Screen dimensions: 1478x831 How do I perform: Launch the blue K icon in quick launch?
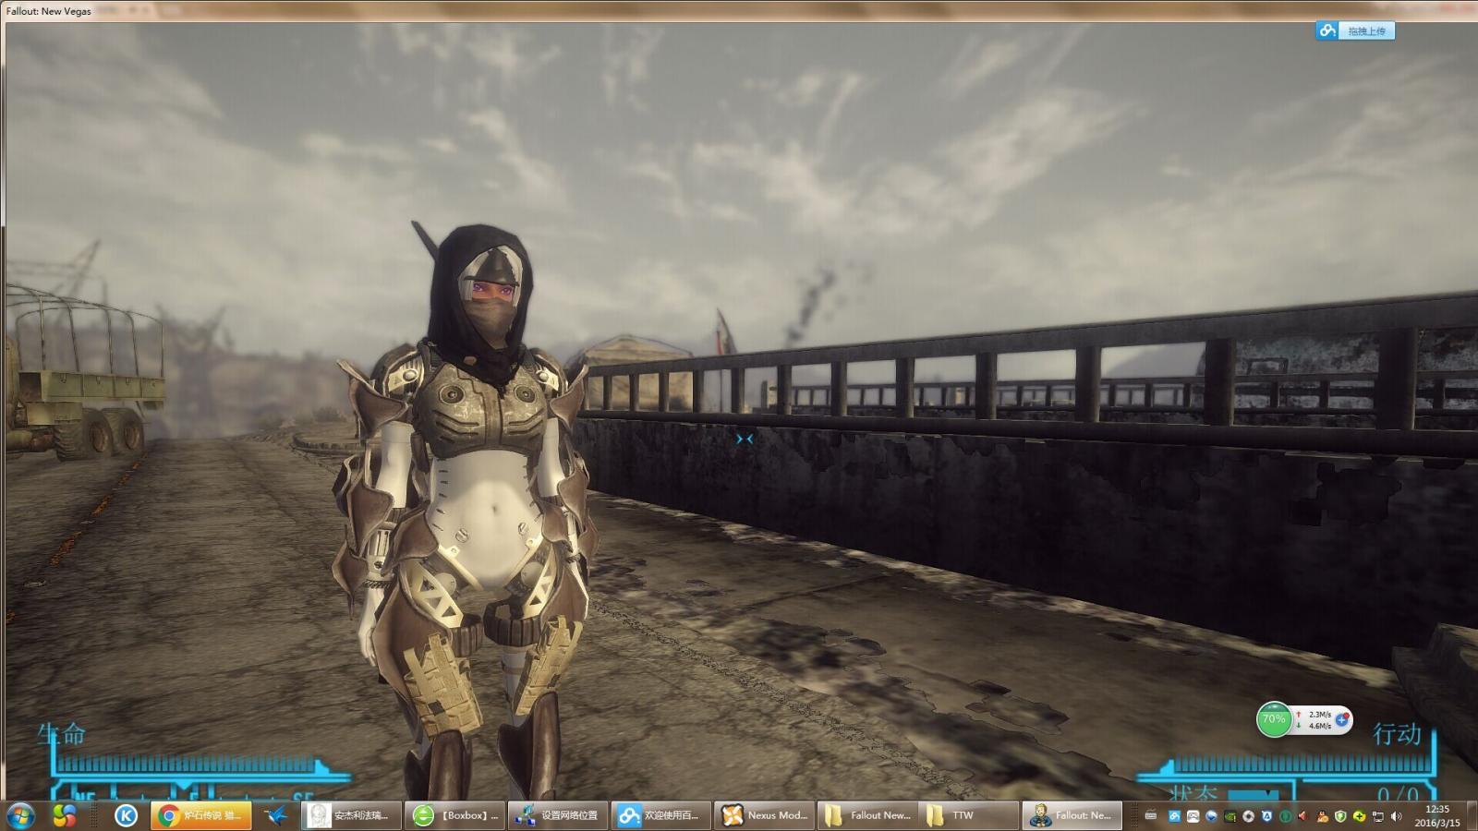[126, 815]
